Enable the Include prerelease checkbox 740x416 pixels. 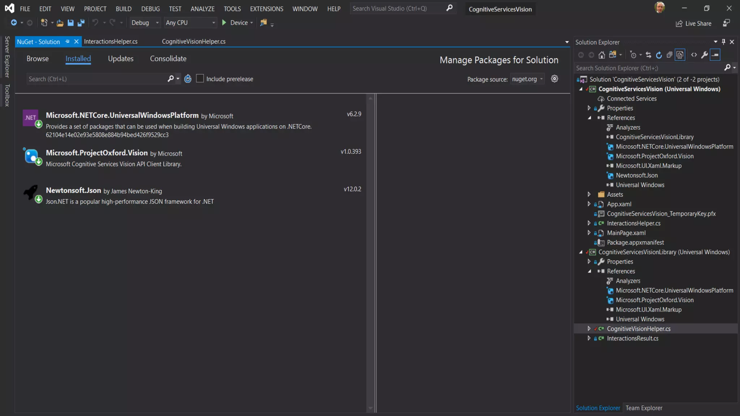[x=200, y=78]
